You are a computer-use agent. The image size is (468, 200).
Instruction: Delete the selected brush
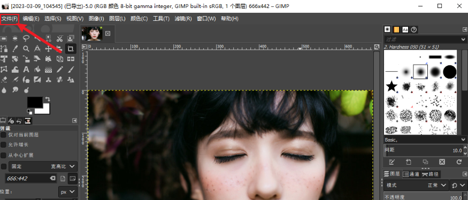(x=442, y=162)
